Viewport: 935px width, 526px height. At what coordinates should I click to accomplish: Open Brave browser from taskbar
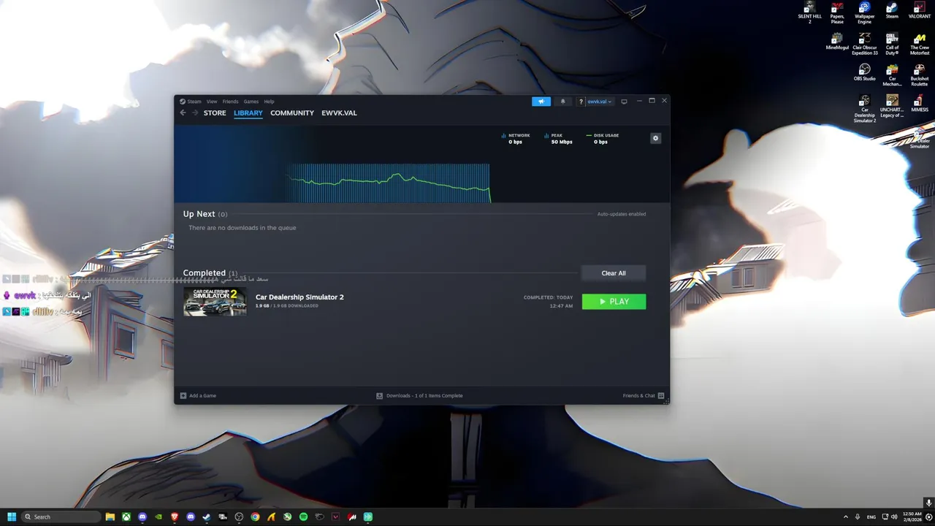pyautogui.click(x=175, y=517)
